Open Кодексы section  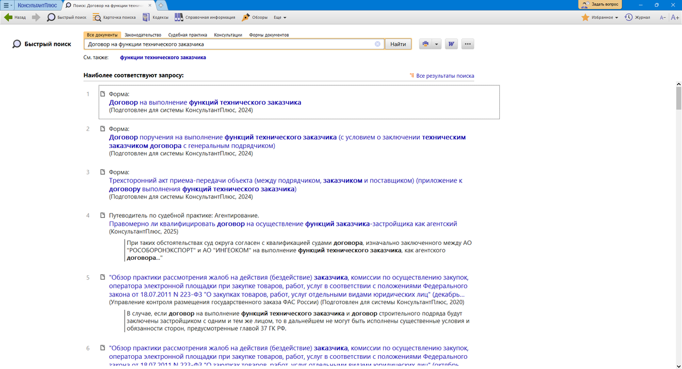156,17
